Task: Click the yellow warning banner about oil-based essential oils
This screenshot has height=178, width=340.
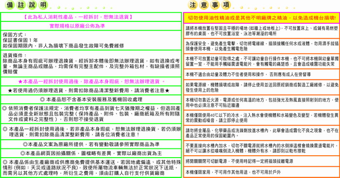Action: [x=261, y=18]
